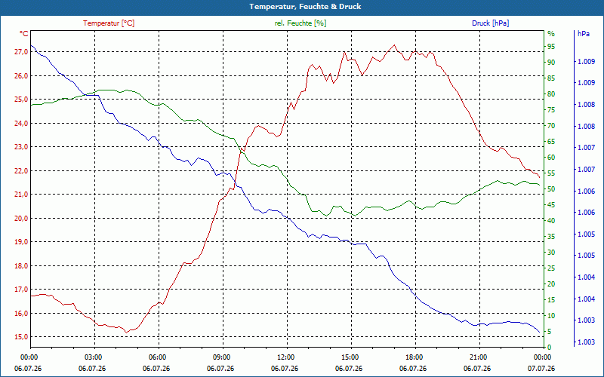Click the green "80" humidity axis value

[x=551, y=94]
